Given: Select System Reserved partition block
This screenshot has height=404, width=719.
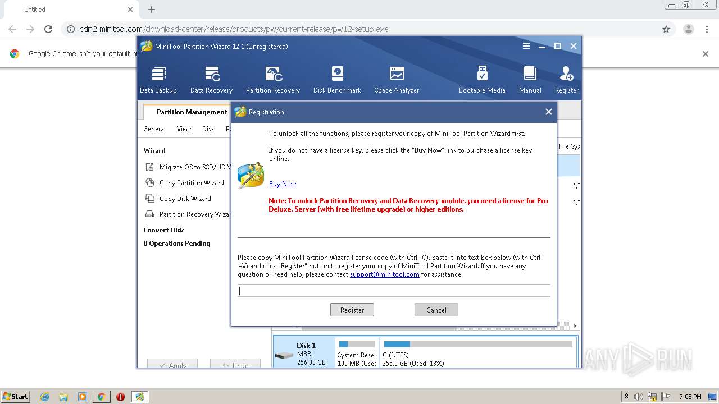Looking at the screenshot, I should click(357, 352).
